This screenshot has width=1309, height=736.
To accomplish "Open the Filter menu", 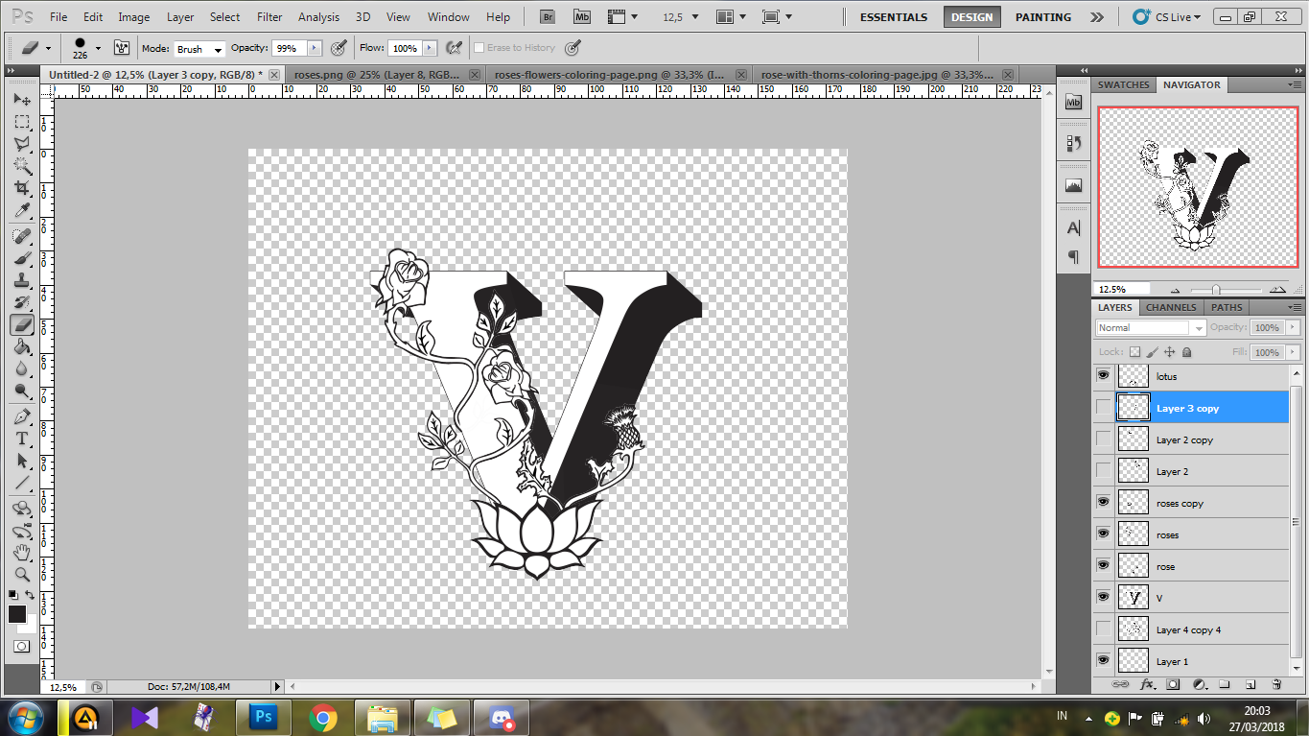I will [269, 16].
